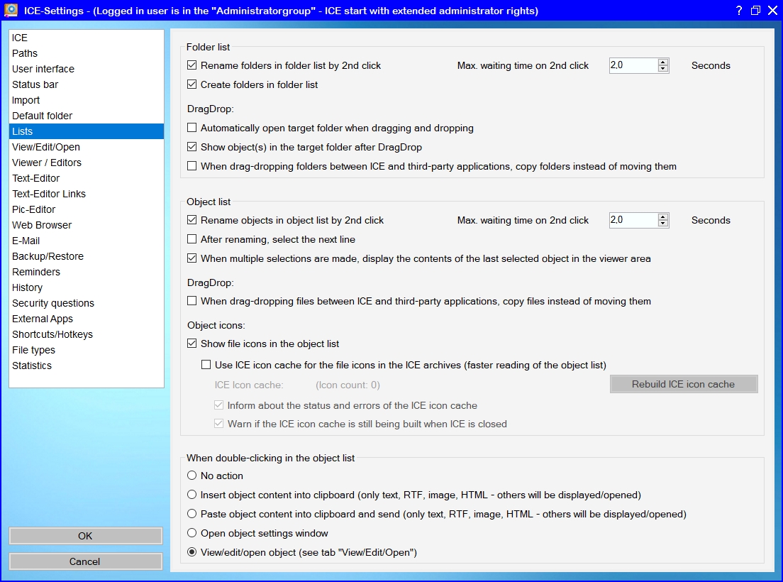783x582 pixels.
Task: Click the Cancel button
Action: click(x=85, y=561)
